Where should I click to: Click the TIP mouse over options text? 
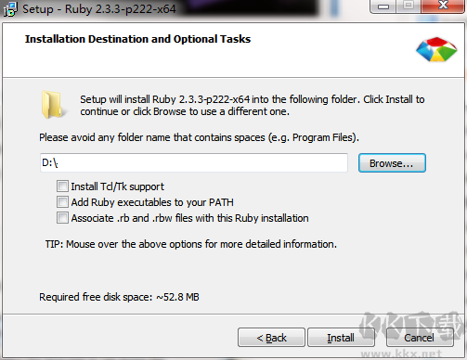(191, 244)
